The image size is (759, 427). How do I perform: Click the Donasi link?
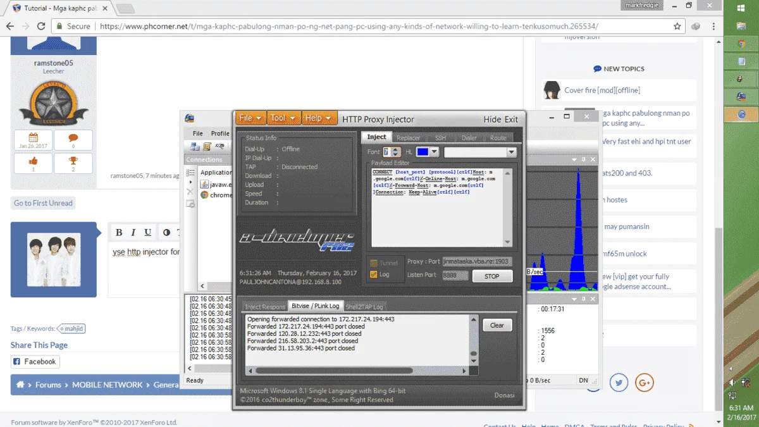[504, 395]
